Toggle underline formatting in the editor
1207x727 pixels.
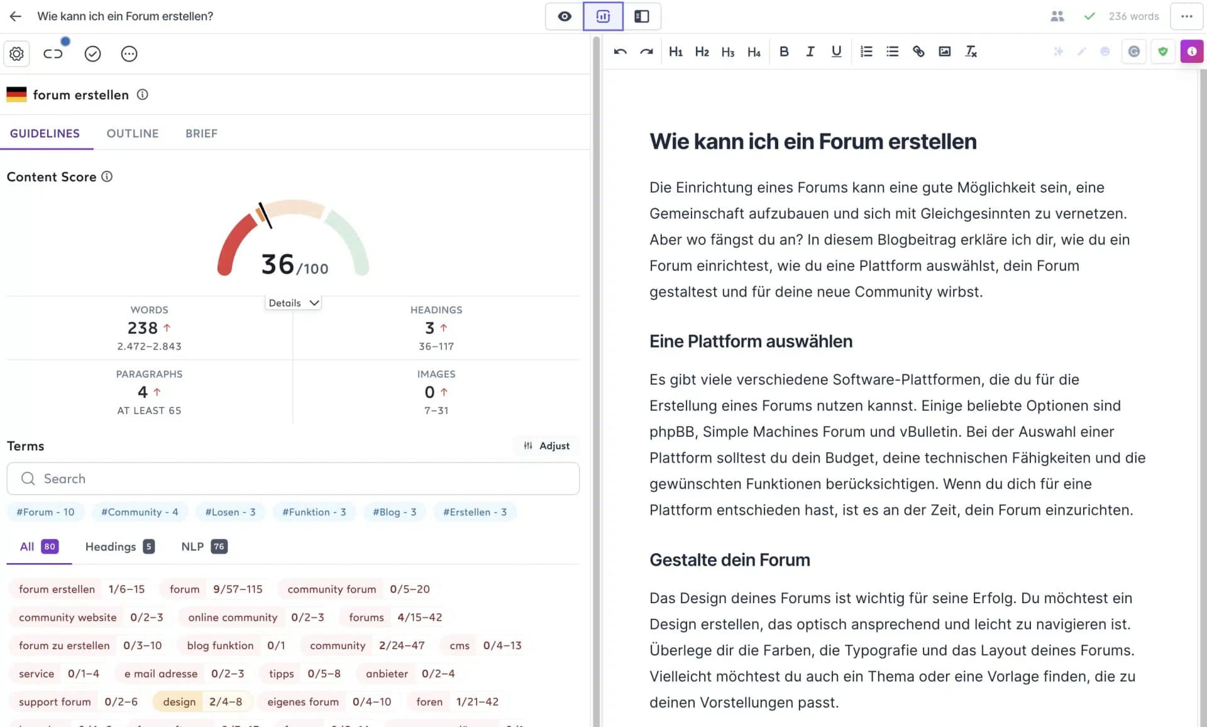(836, 52)
